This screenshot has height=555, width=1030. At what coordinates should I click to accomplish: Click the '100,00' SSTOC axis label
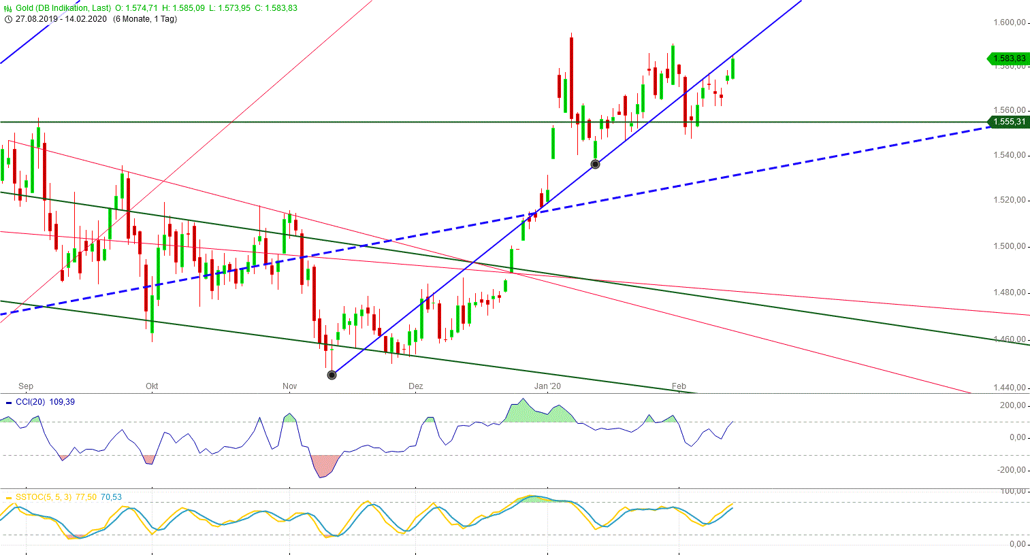click(1012, 491)
